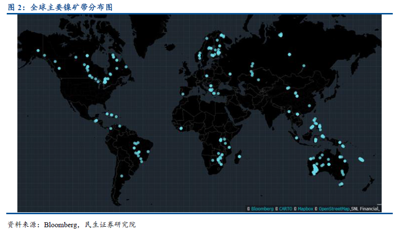Click the figure title "图 2：全球主要镍矿带分布图"
The width and height of the screenshot is (400, 232).
62,7
